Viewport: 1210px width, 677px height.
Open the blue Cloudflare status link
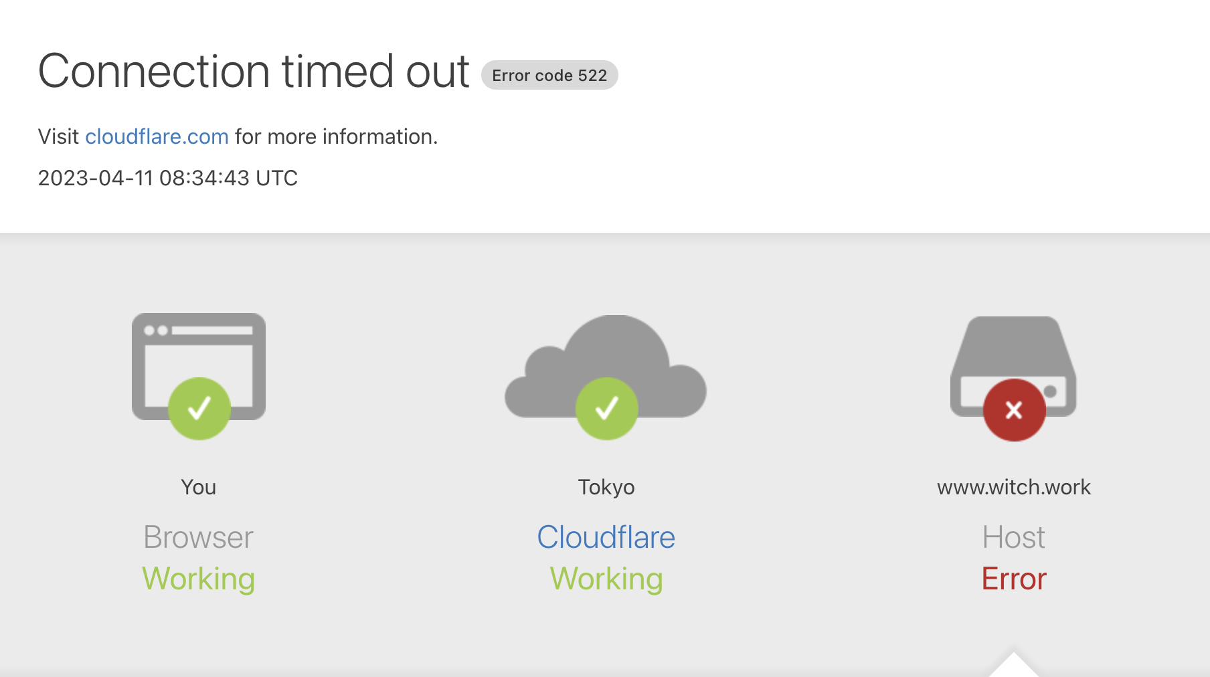[606, 537]
